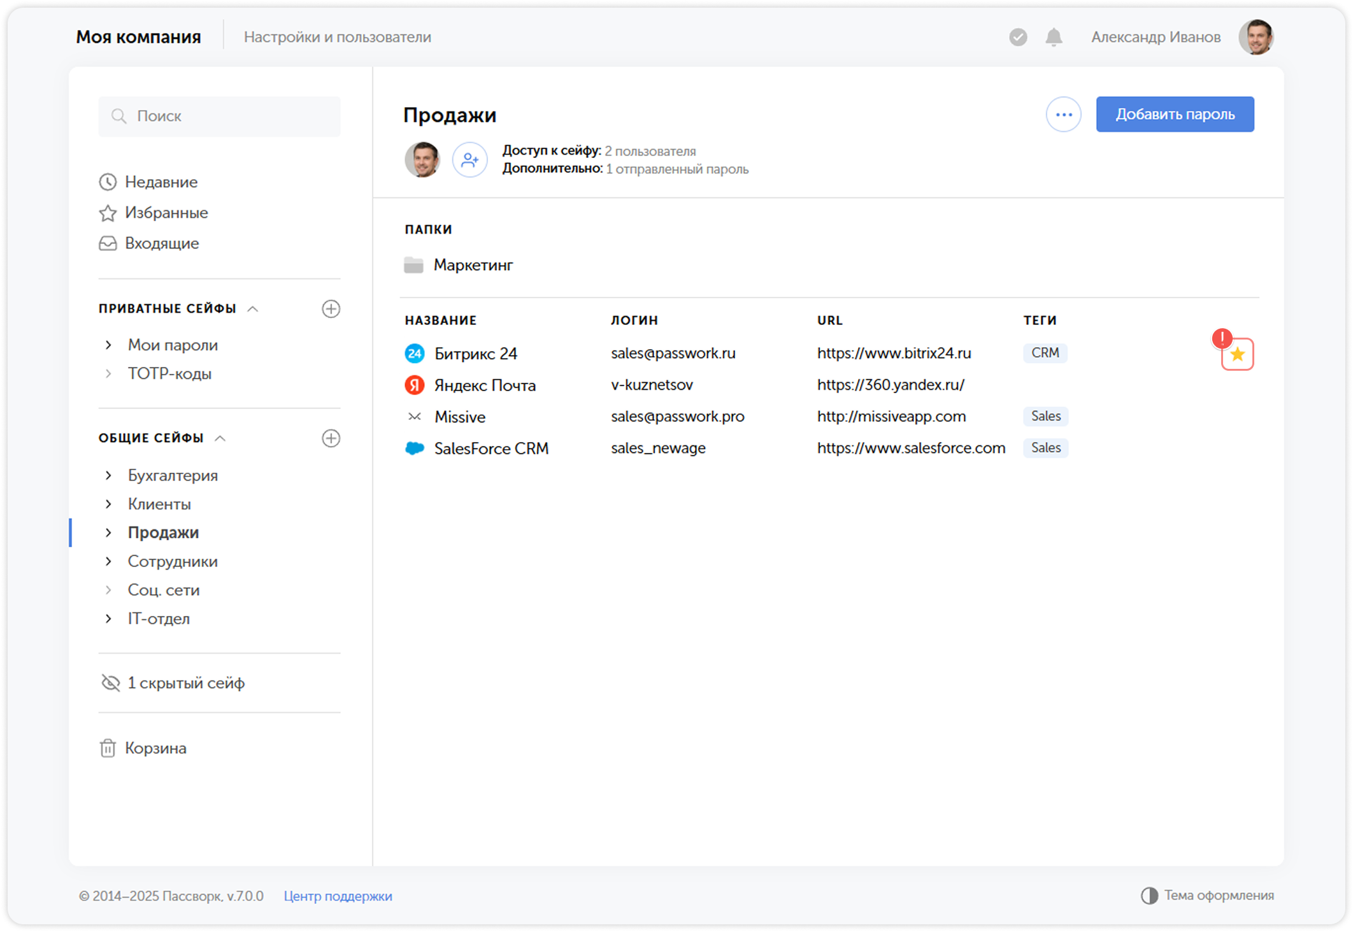The height and width of the screenshot is (932, 1353).
Task: Select Мои пароли vault
Action: click(173, 345)
